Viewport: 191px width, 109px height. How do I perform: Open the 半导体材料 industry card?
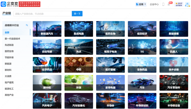click(142, 101)
